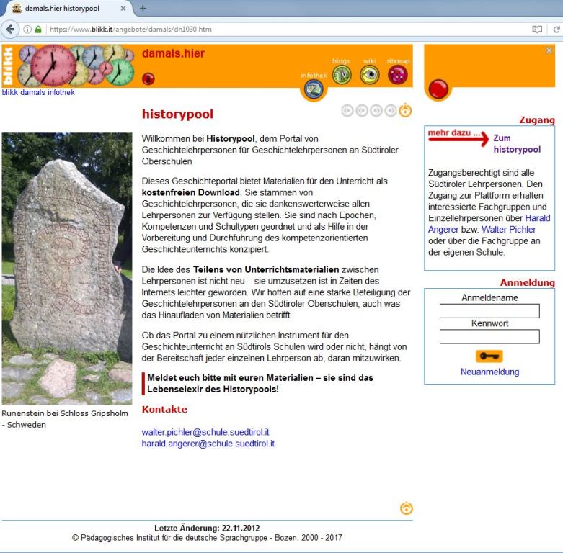
Task: Click the small red button under damals.hier
Action: pos(148,78)
